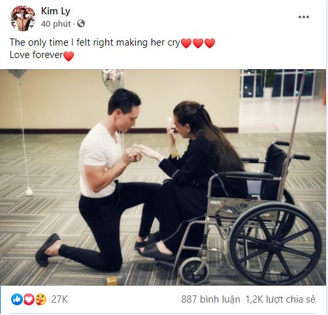This screenshot has height=315, width=328.
Task: Click the 'Love forever' caption line
Action: [37, 55]
